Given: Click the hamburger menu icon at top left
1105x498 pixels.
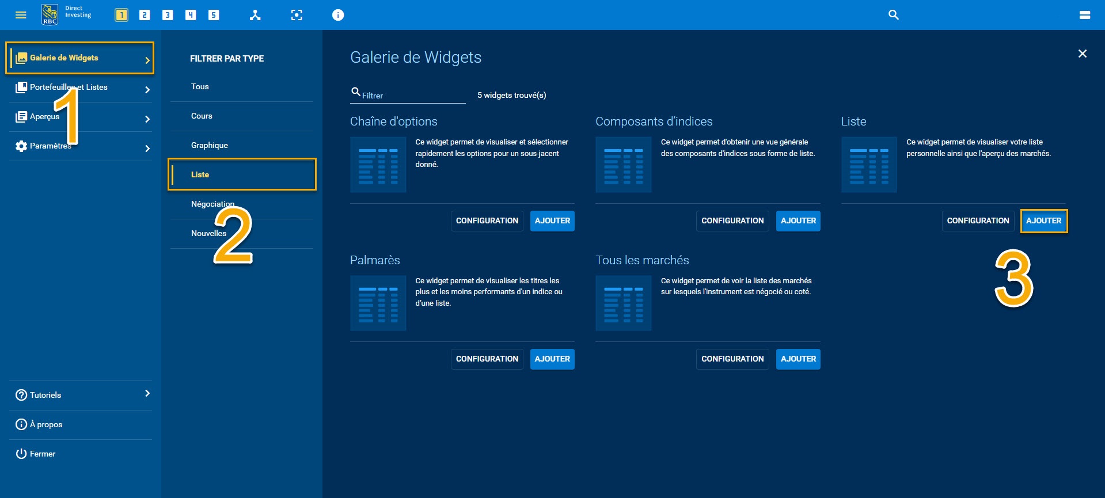Looking at the screenshot, I should [21, 15].
